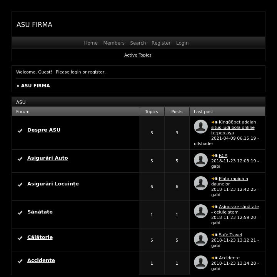Open the Asigurări Locuințe forum

coord(53,184)
